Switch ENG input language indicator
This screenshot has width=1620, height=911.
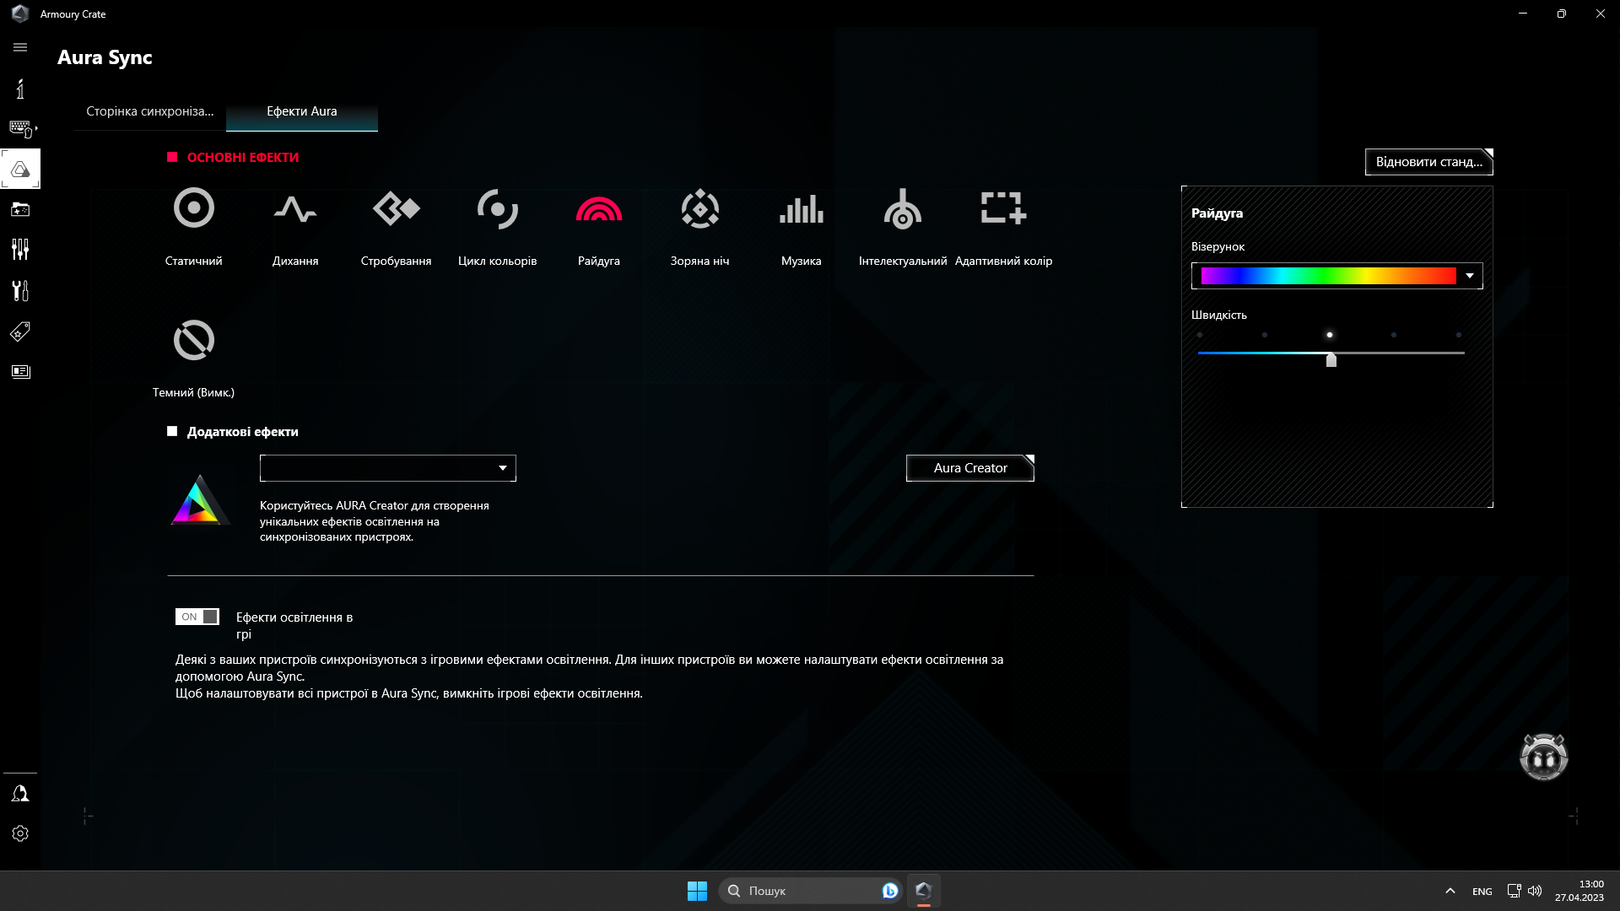1482,892
